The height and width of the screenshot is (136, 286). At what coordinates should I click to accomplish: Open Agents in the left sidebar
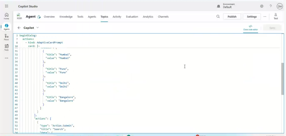(x=6, y=27)
